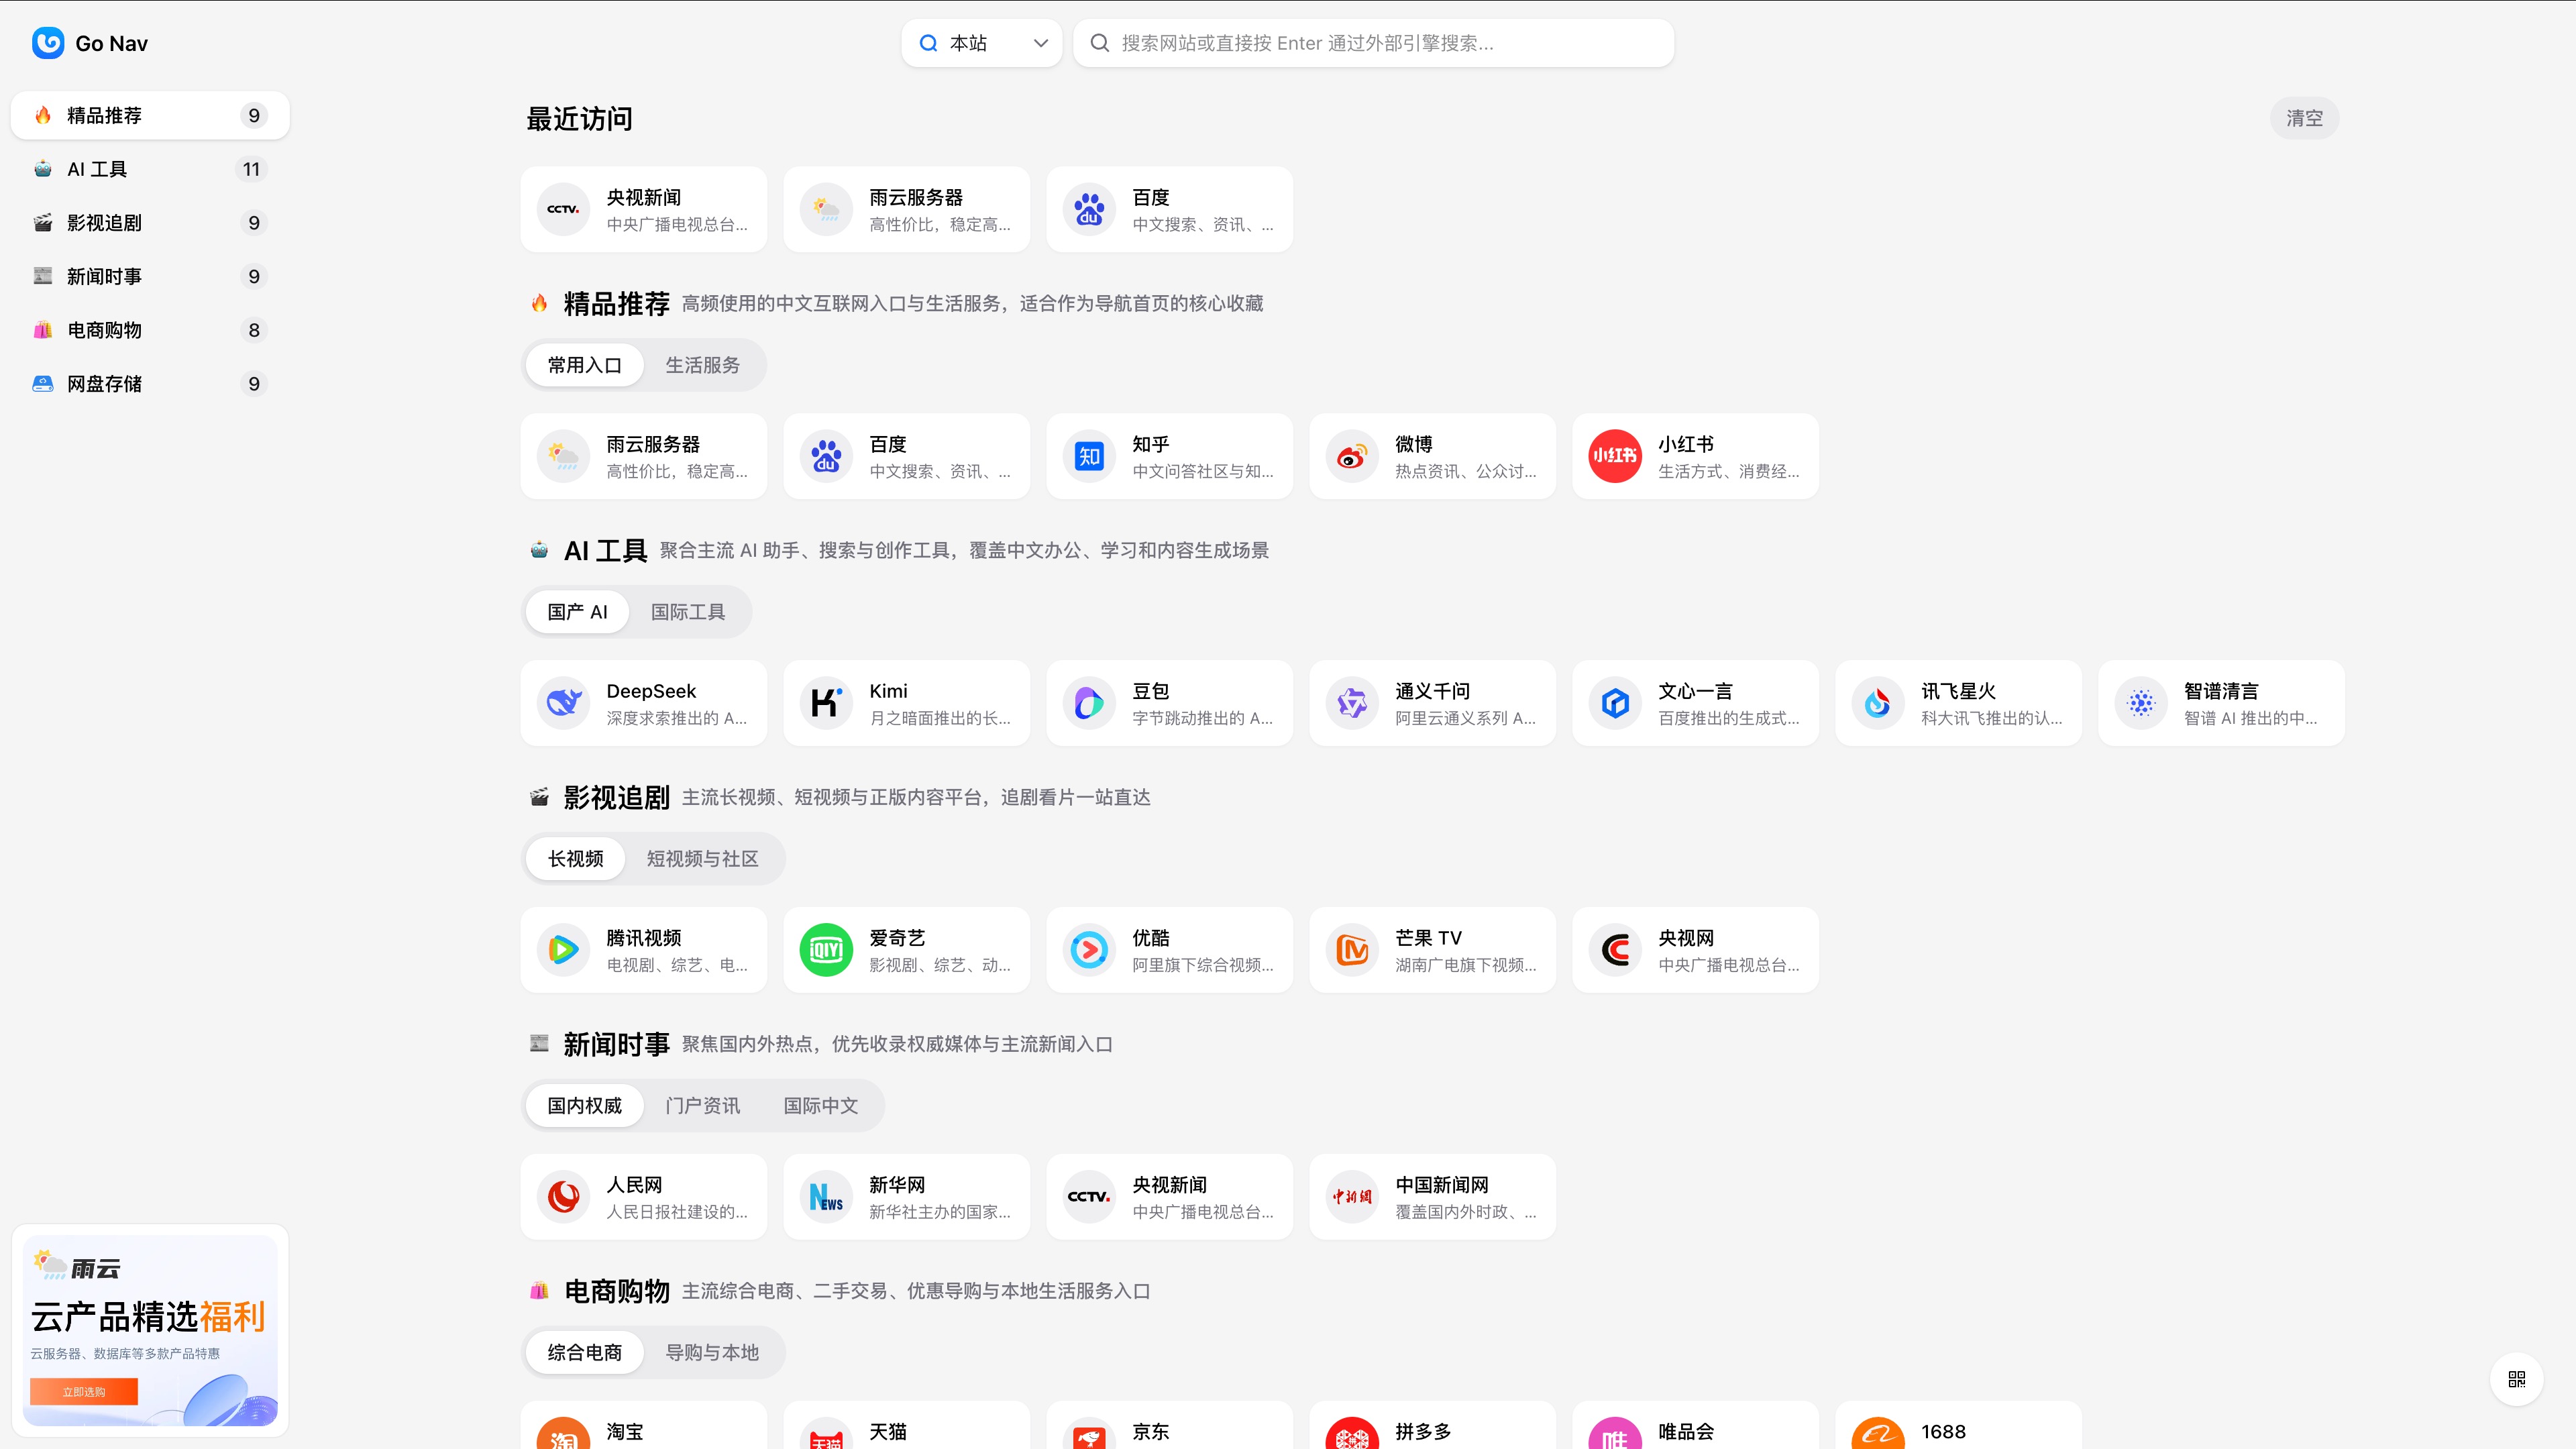Click the 中国新闻网 icon

(x=1352, y=1197)
